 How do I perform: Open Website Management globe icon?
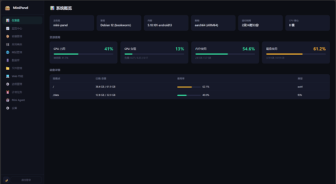8,52
